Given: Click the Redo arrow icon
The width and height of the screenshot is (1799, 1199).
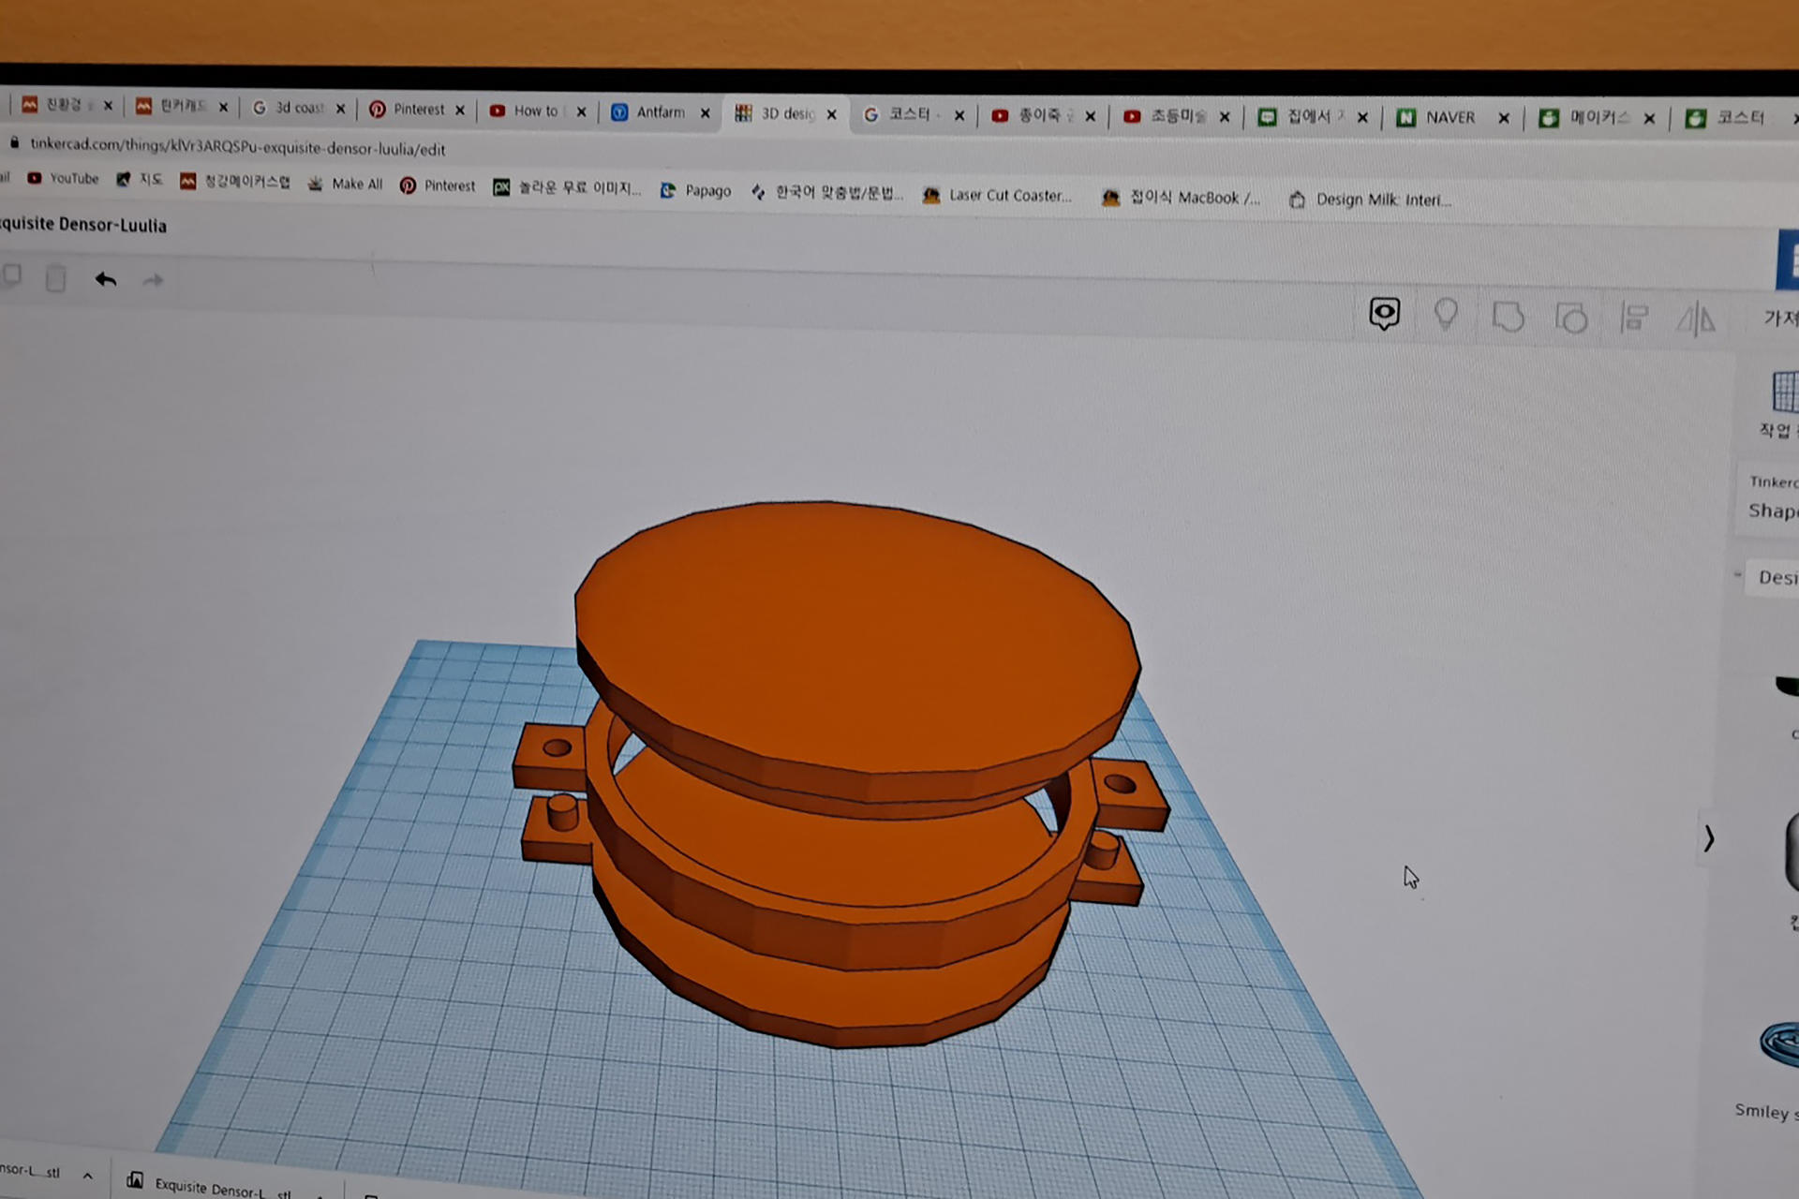Looking at the screenshot, I should [x=153, y=280].
